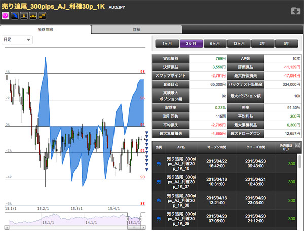
Task: Click the download tray icon in header
Action: tap(296, 11)
